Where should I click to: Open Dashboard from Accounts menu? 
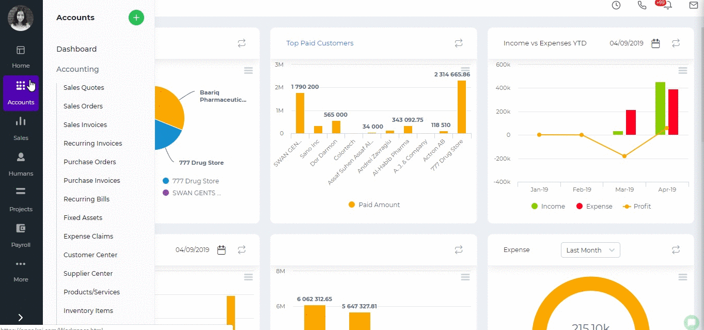76,49
